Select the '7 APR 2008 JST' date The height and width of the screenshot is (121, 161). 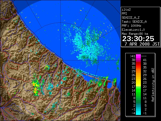142,44
